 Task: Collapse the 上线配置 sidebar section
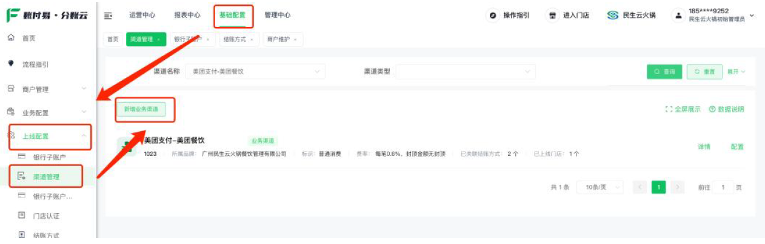point(84,136)
